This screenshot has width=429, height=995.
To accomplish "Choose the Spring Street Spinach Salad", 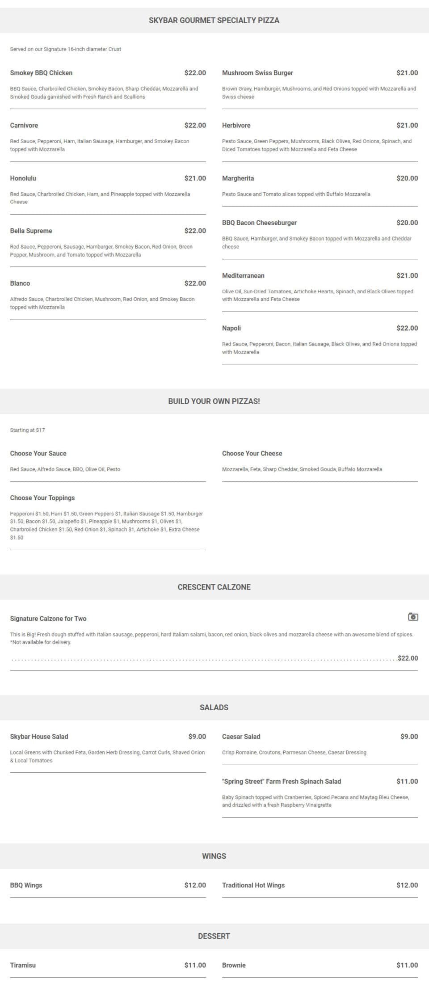I will 282,781.
